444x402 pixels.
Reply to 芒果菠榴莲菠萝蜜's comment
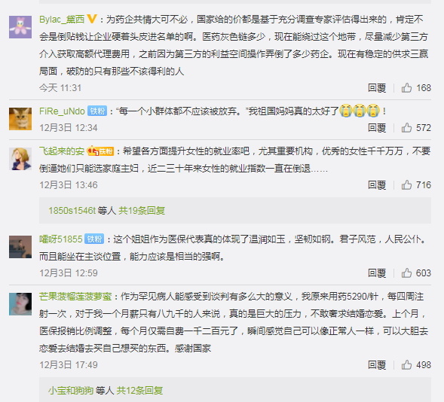pos(377,364)
